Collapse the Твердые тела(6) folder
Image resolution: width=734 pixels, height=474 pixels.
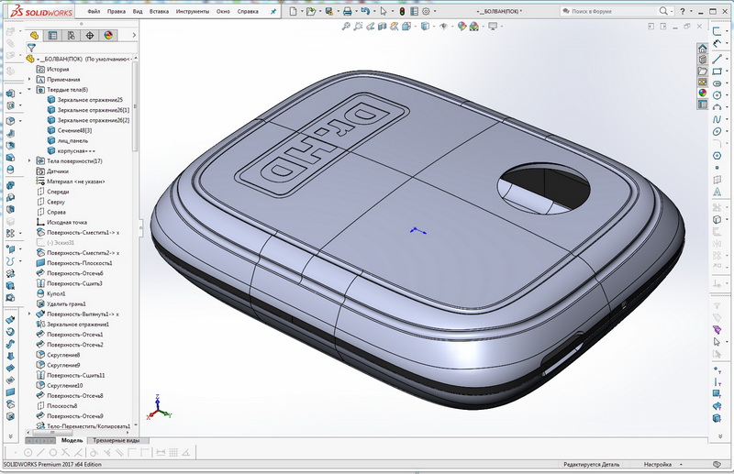(x=29, y=89)
